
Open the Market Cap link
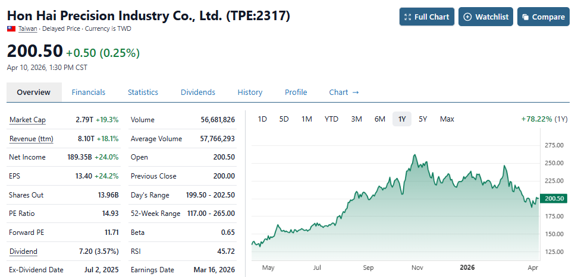(x=27, y=120)
